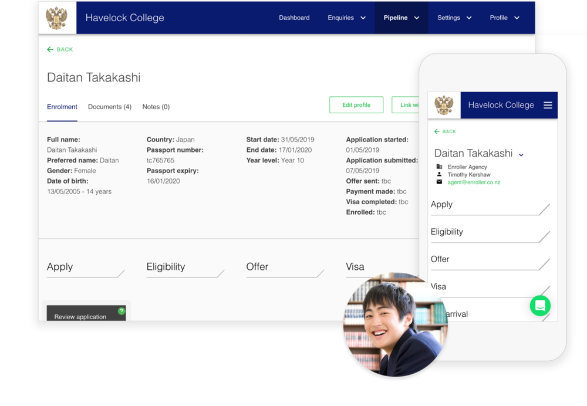The image size is (587, 406).
Task: Click the desktop Daitan Takakashi heading
Action: pos(93,77)
